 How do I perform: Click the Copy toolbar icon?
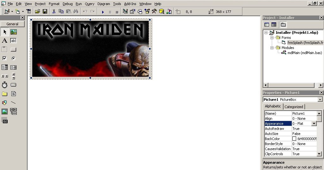[61, 12]
